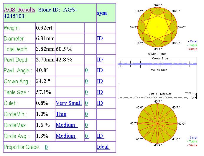Open the Medium link in GirdleMax row
The width and height of the screenshot is (204, 156).
(67, 125)
